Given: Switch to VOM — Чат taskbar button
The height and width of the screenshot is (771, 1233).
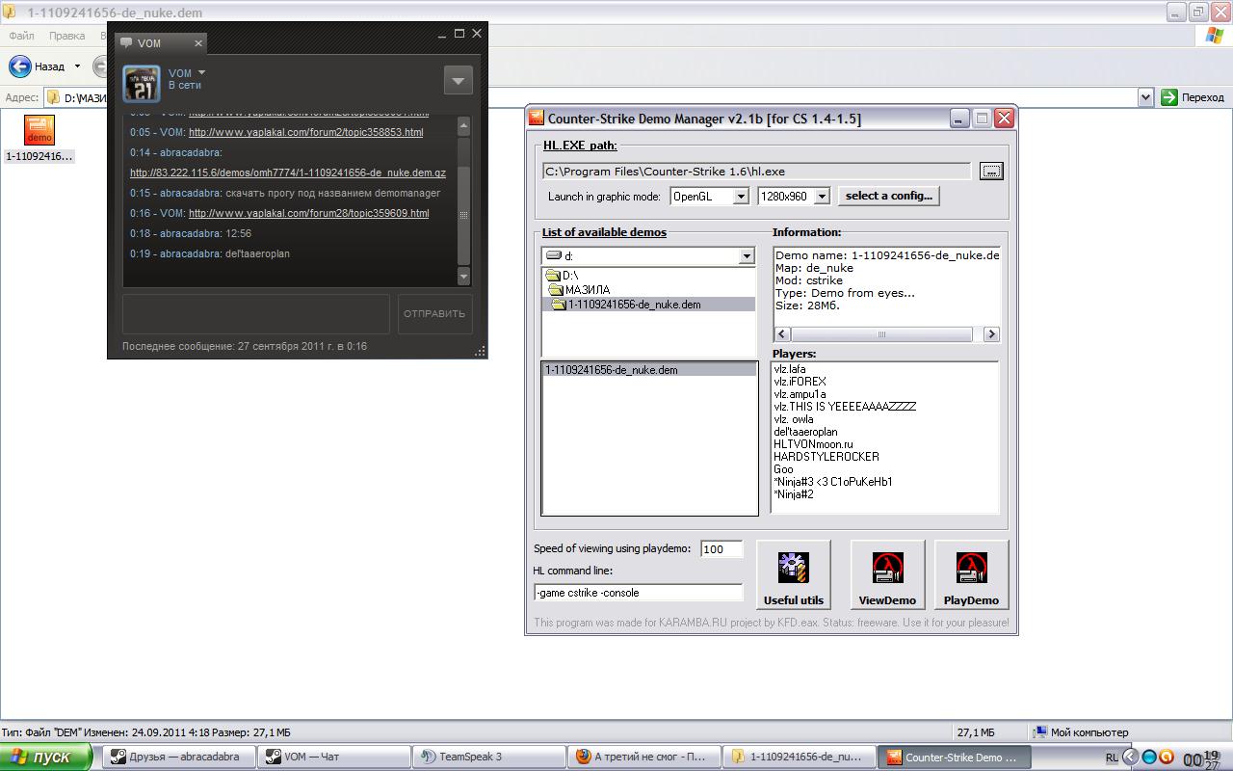Looking at the screenshot, I should pyautogui.click(x=333, y=757).
